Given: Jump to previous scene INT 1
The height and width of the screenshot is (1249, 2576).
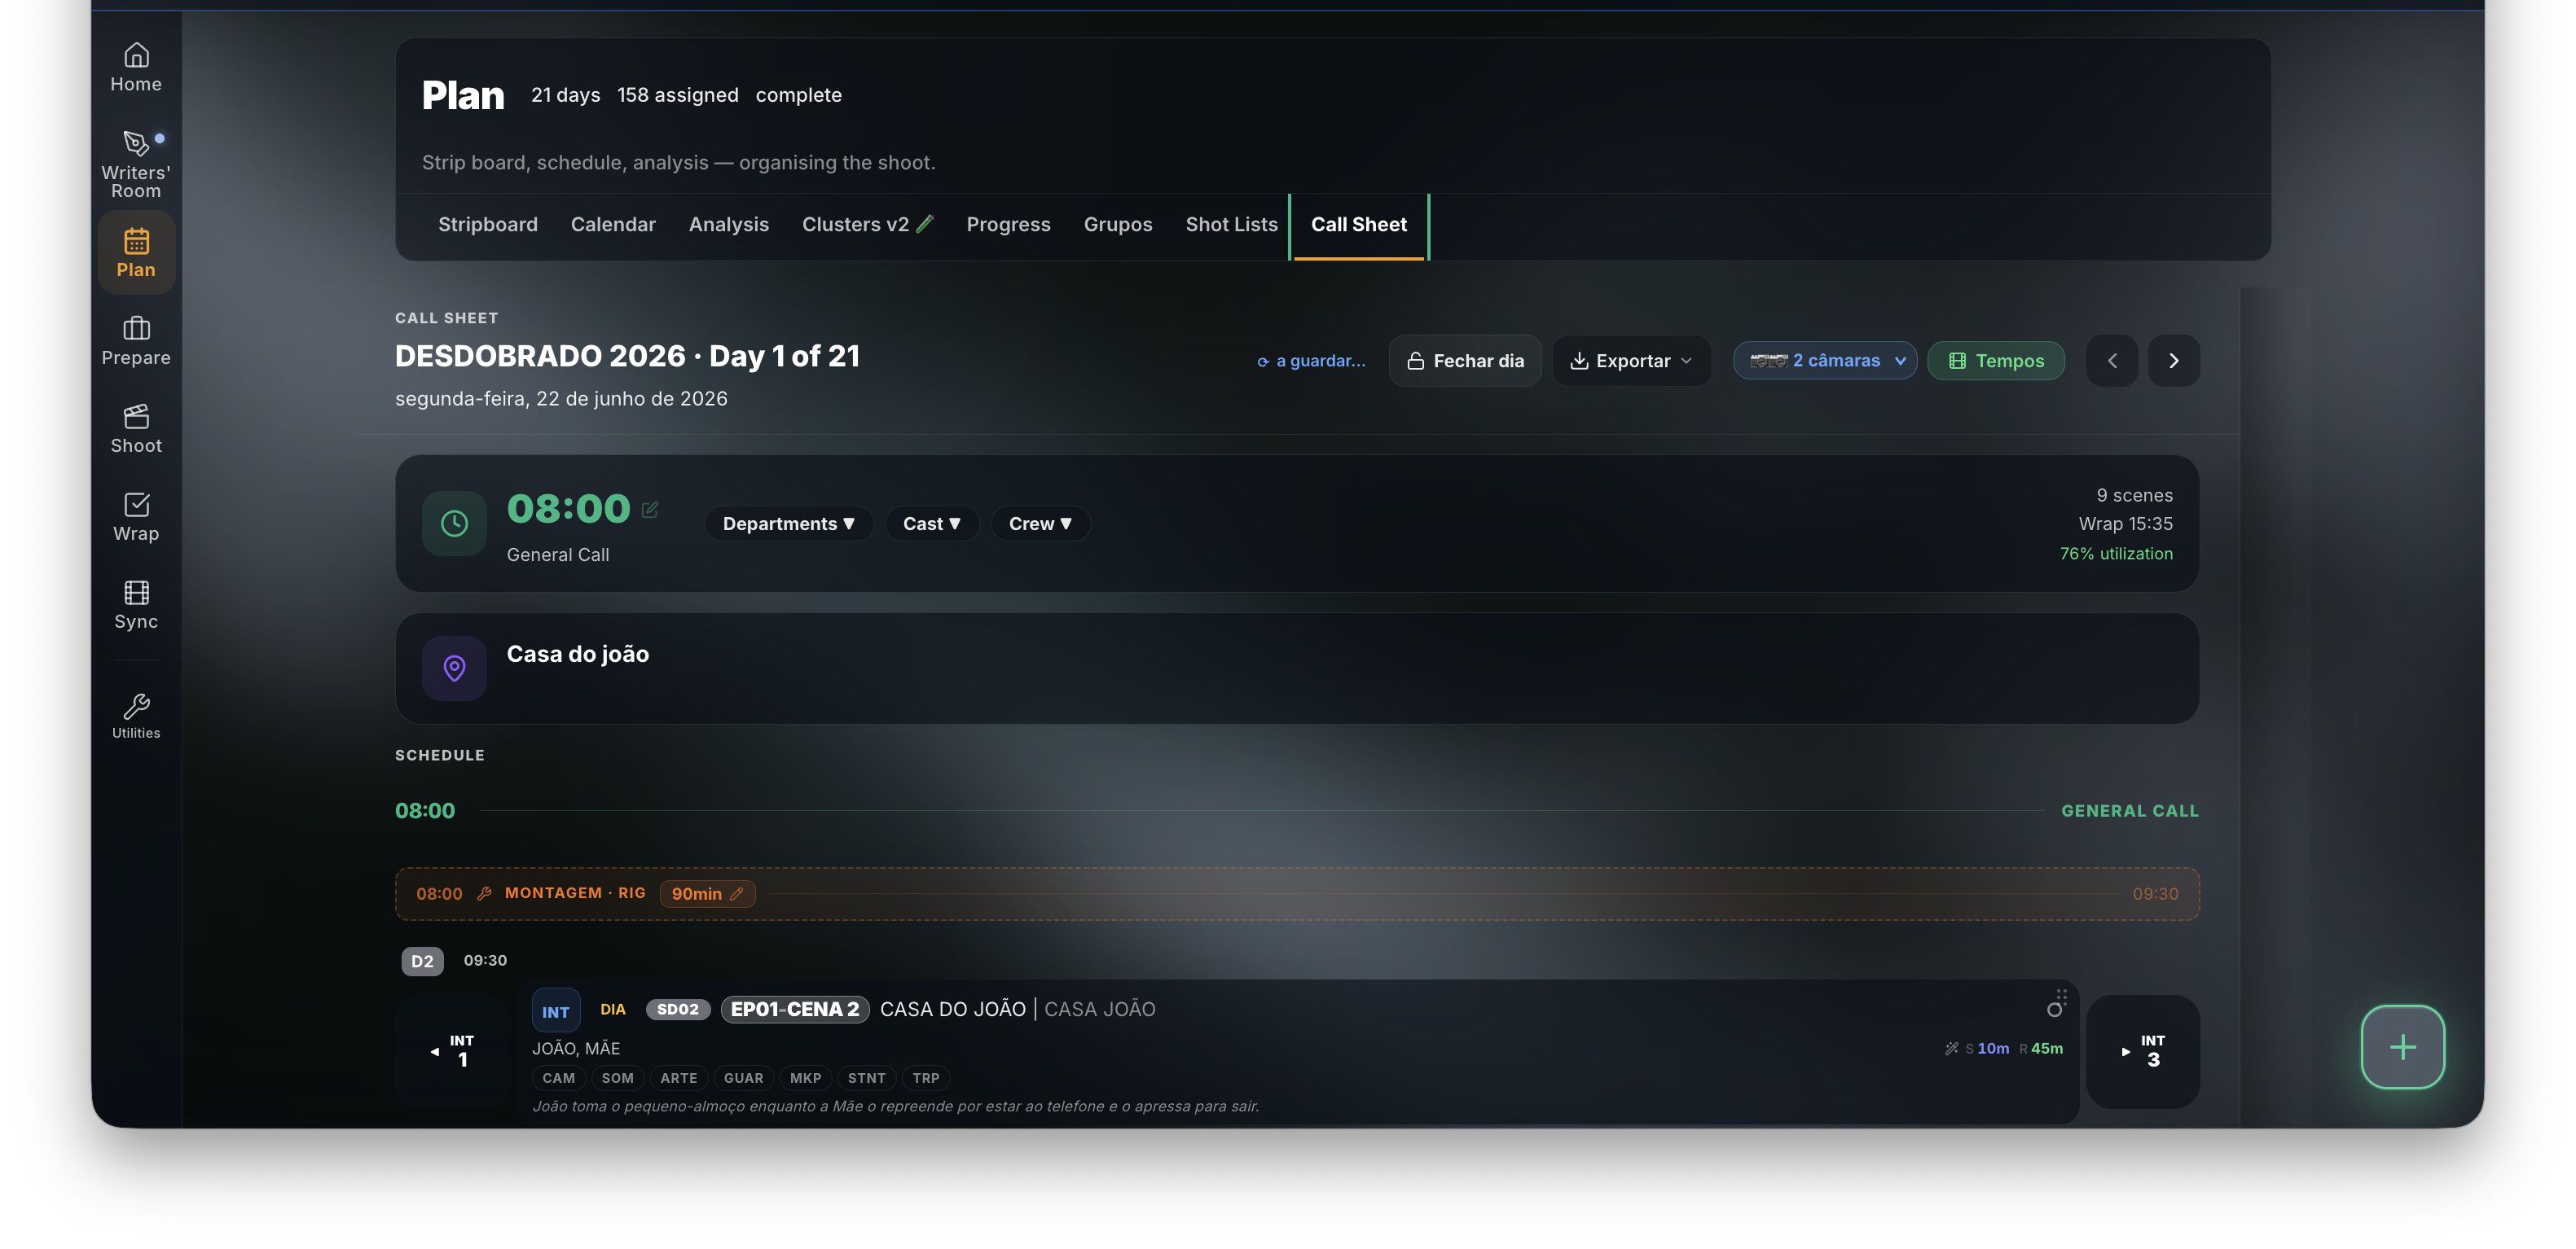Looking at the screenshot, I should [x=453, y=1051].
